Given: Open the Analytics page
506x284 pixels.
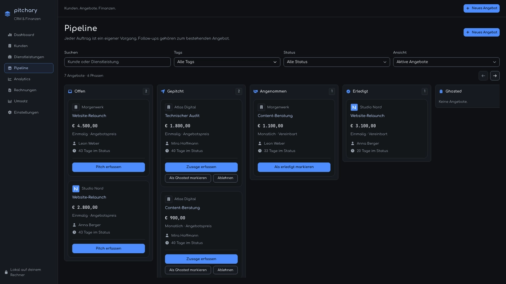Looking at the screenshot, I should [29, 79].
